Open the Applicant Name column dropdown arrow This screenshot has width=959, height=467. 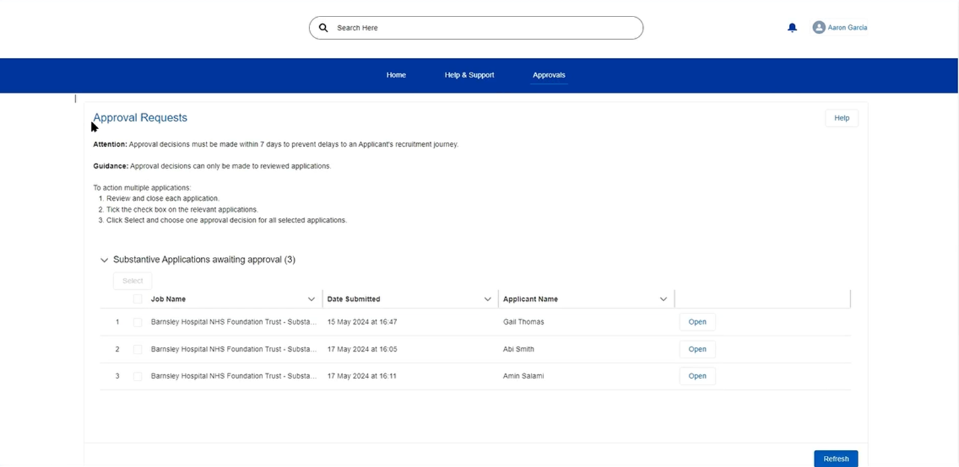(664, 299)
